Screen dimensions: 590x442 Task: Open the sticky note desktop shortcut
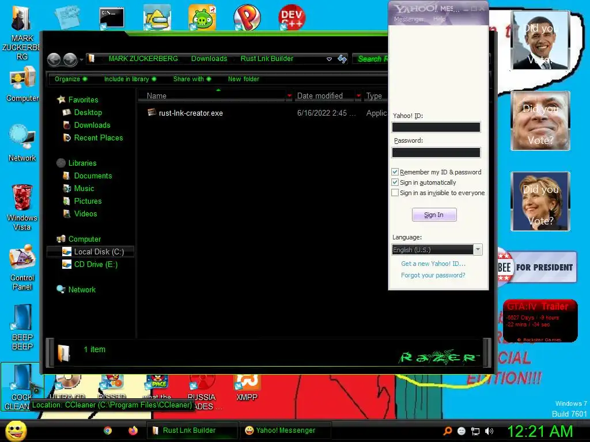coord(67,17)
